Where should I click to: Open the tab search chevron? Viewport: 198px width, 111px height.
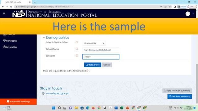[177, 2]
